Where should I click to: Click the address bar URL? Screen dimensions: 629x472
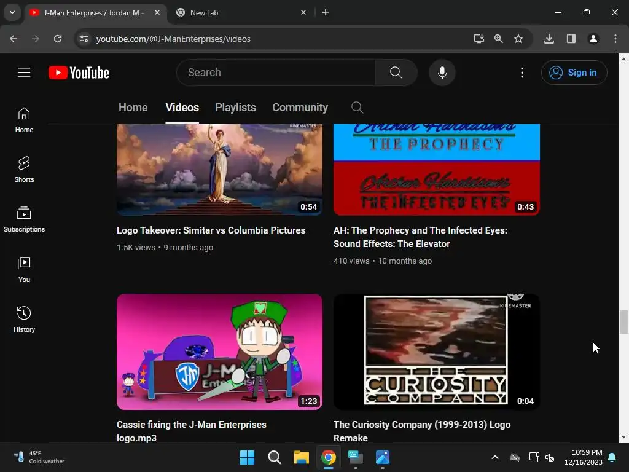click(x=173, y=39)
